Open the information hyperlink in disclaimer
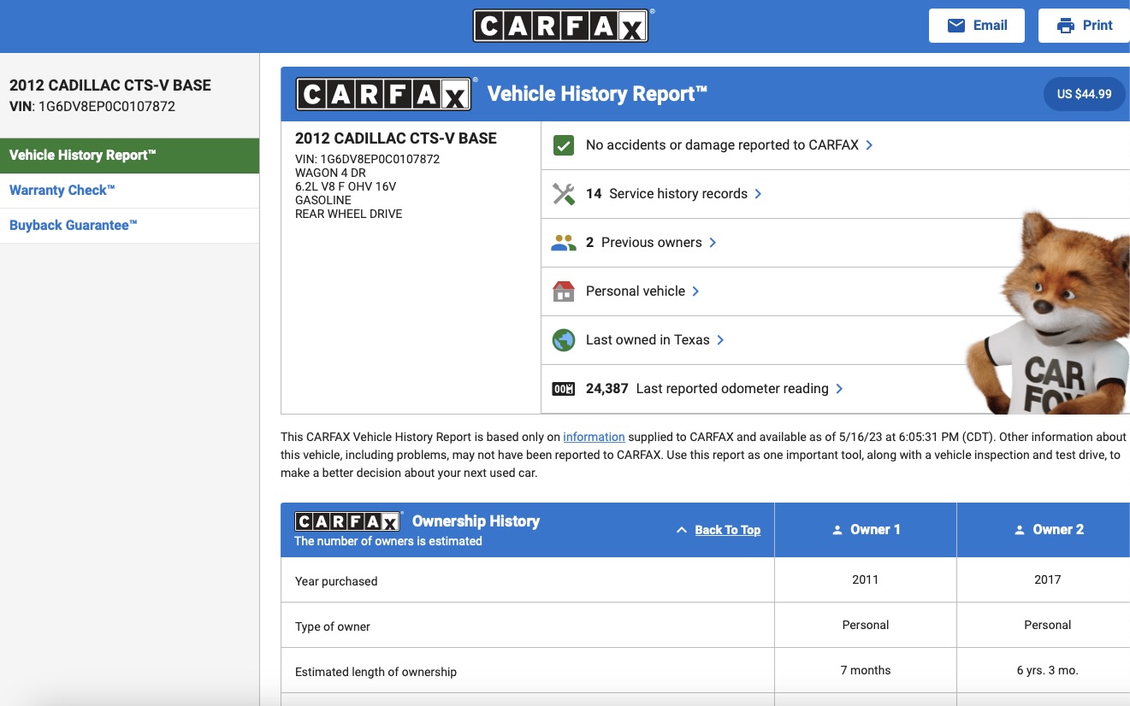 (594, 437)
